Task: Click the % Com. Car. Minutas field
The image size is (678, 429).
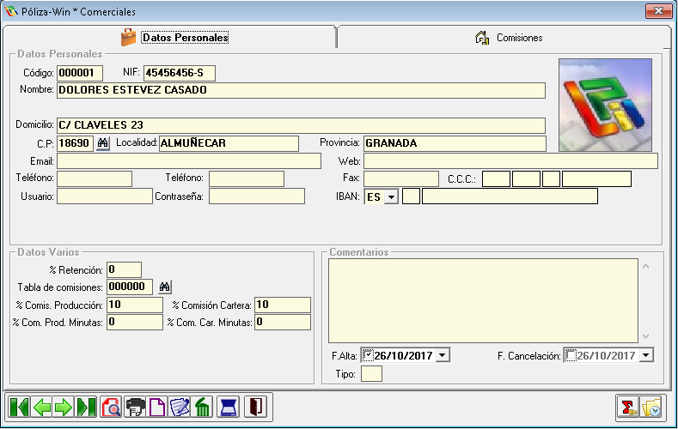Action: 283,322
